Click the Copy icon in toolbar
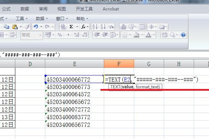This screenshot has height=139, width=209. point(6,27)
